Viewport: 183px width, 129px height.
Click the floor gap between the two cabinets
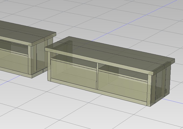tap(44, 77)
